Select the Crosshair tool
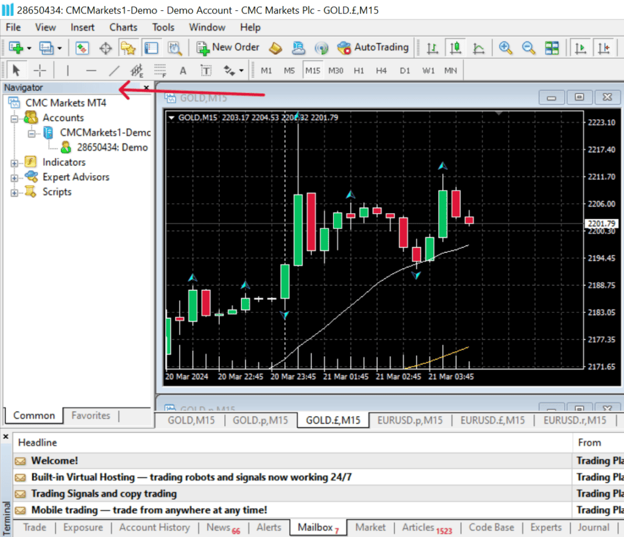624x537 pixels. 40,71
